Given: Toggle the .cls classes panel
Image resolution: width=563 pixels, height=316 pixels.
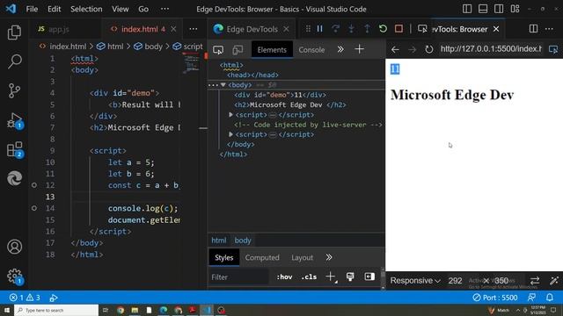Looking at the screenshot, I should coord(309,277).
